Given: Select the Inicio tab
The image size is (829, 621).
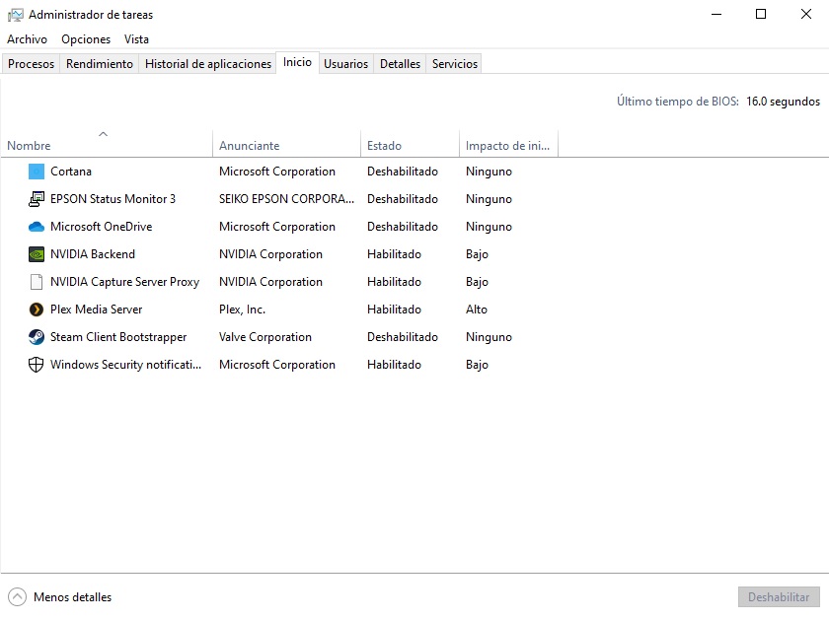Looking at the screenshot, I should coord(297,62).
